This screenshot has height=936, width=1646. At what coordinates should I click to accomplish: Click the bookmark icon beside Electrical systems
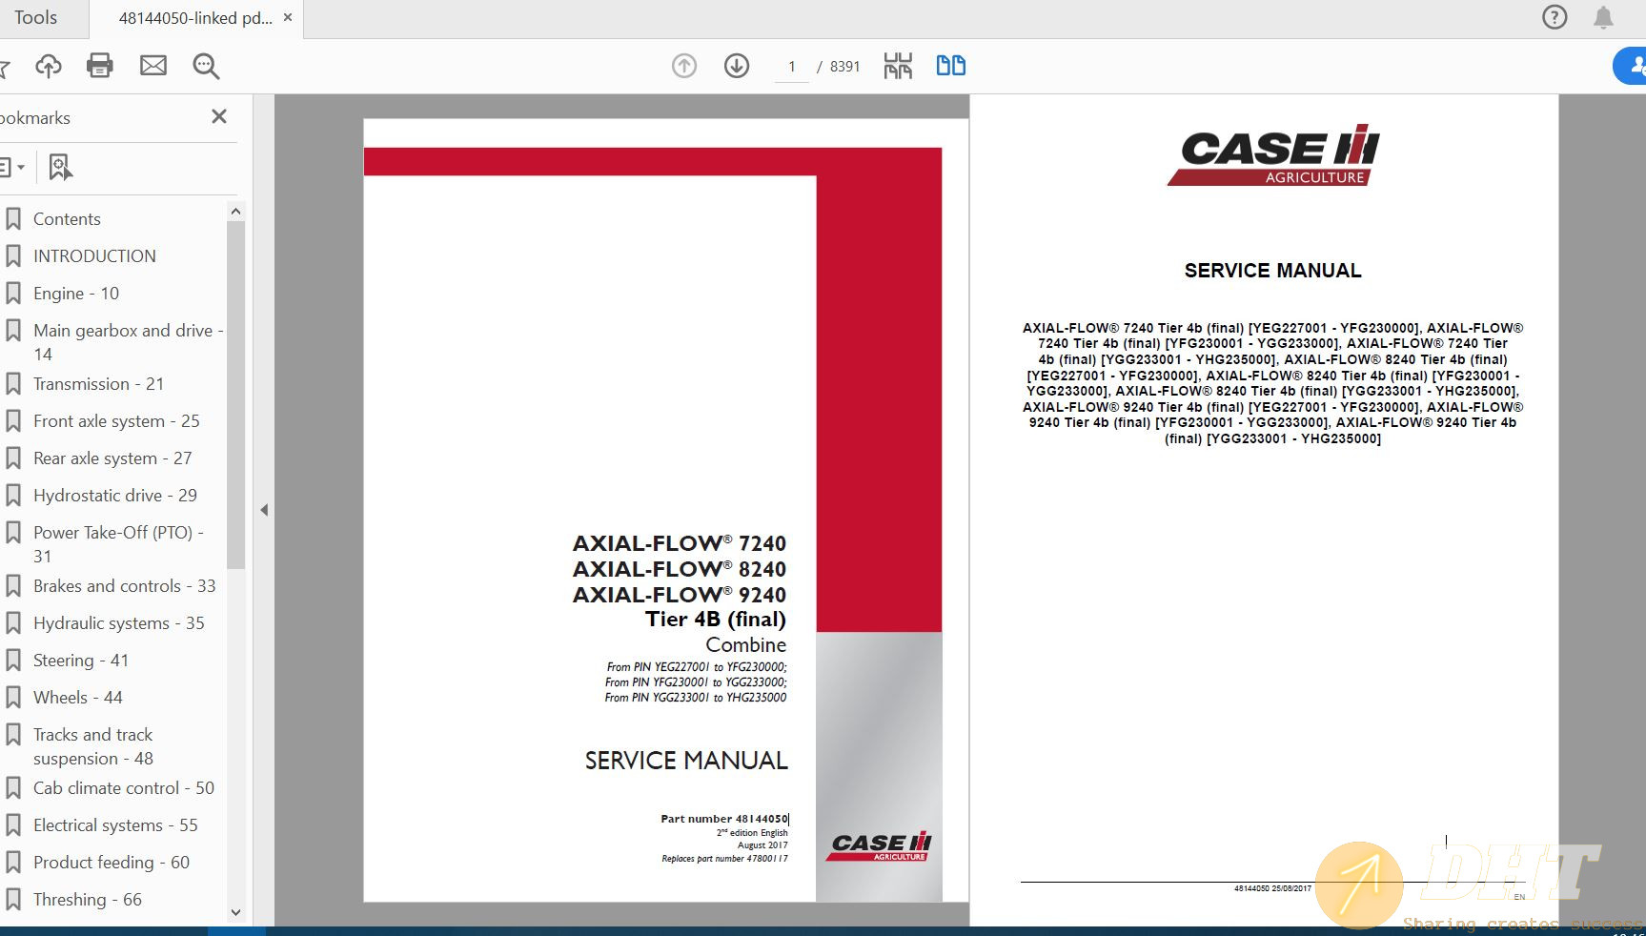click(13, 825)
